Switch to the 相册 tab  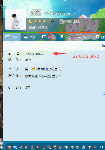point(30,37)
